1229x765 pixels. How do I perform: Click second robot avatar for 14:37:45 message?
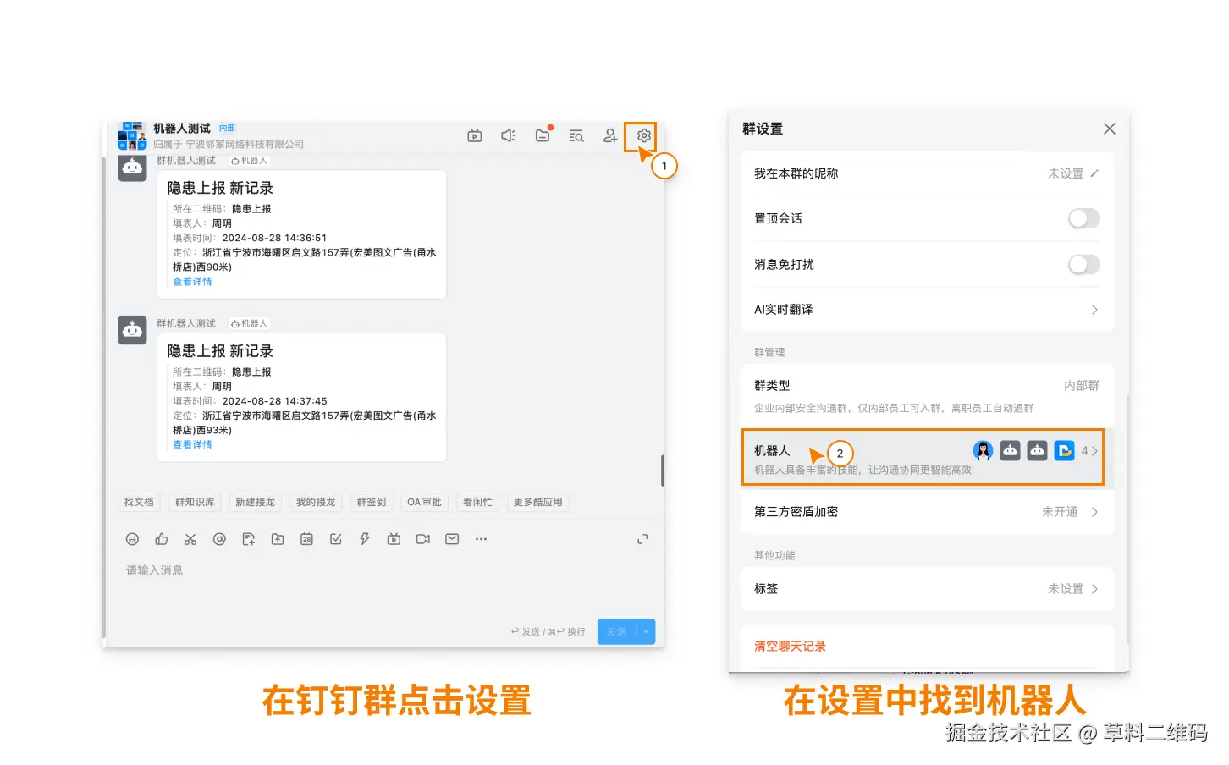132,330
